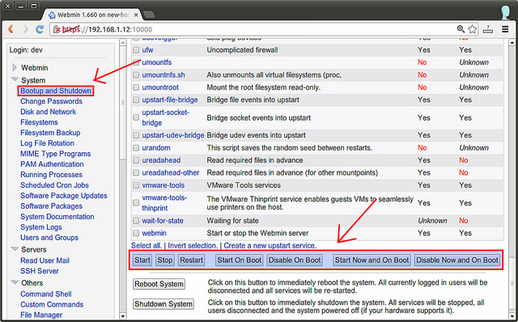Screen dimensions: 518x322
Task: Click the Reboot System button
Action: tap(159, 284)
